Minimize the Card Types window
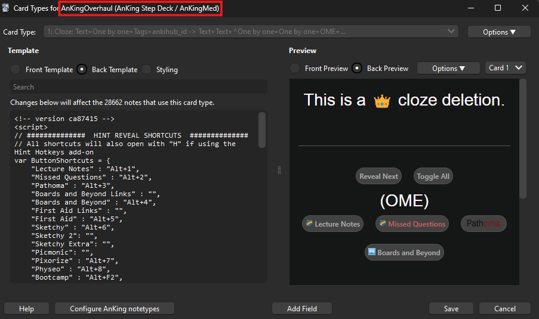Viewport: 539px width, 319px height. (471, 8)
